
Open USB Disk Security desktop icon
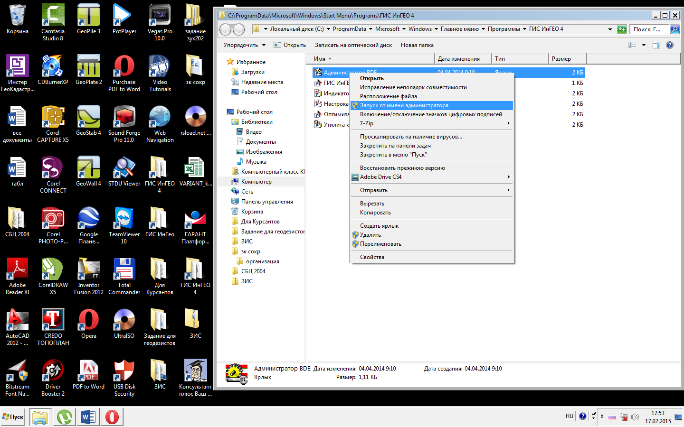(x=124, y=378)
